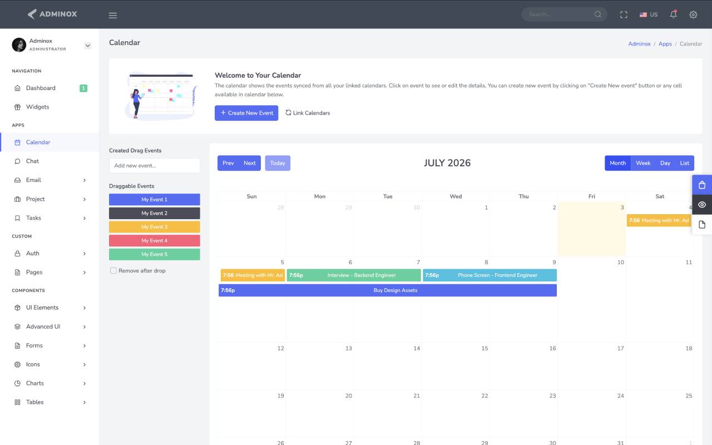The height and width of the screenshot is (445, 712).
Task: Toggle the eye preview side icon
Action: [702, 205]
